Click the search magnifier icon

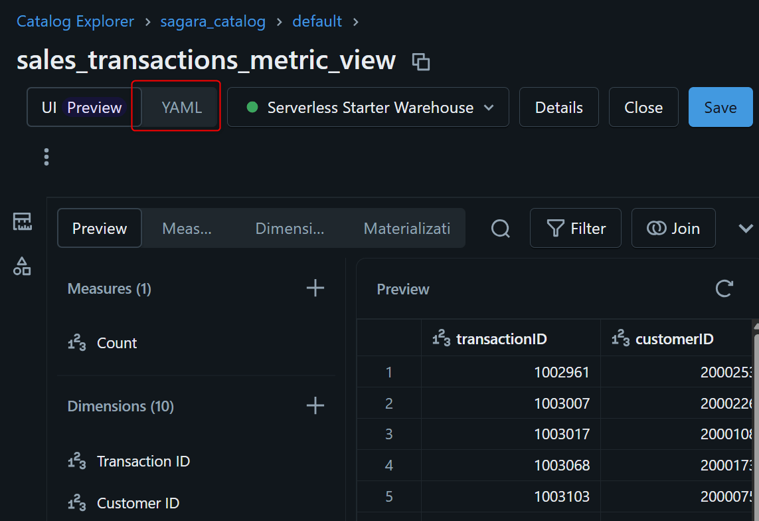click(x=501, y=229)
